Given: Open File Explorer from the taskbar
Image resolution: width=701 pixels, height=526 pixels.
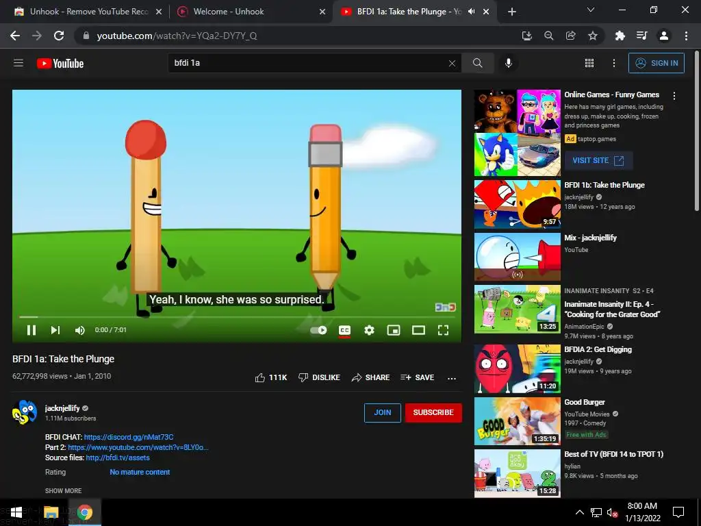Looking at the screenshot, I should (51, 512).
